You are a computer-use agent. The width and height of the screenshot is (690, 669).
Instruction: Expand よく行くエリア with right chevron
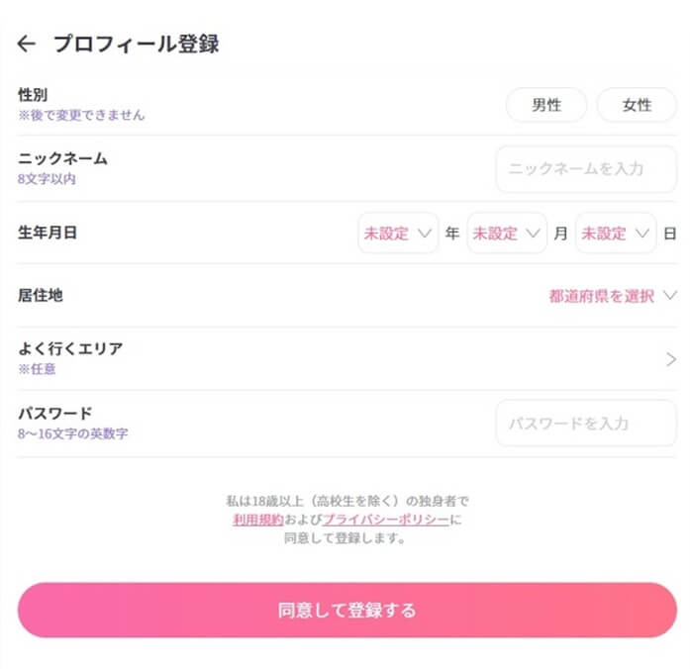tap(671, 359)
